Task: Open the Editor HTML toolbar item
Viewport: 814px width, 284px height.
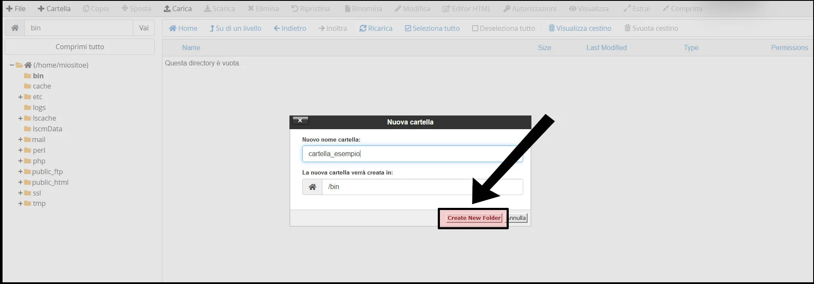Action: [467, 9]
